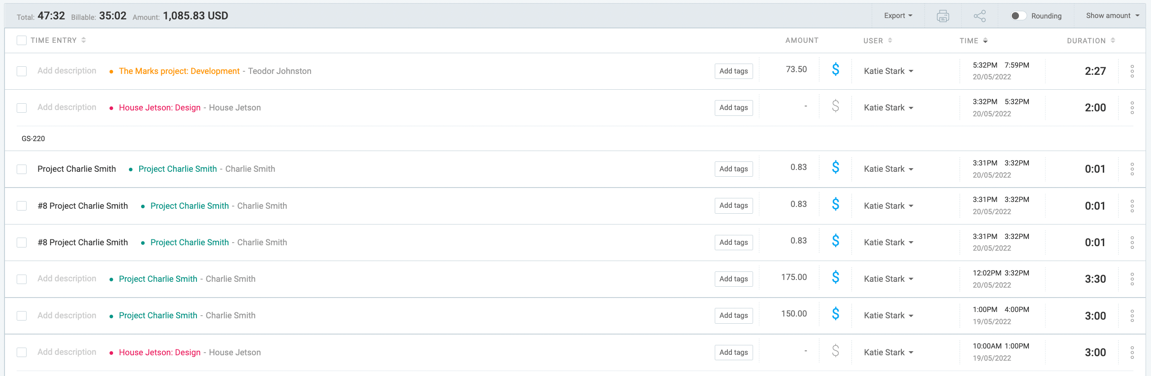
Task: Click the 19/05/2022 date of the 1:00PM entry
Action: (992, 322)
